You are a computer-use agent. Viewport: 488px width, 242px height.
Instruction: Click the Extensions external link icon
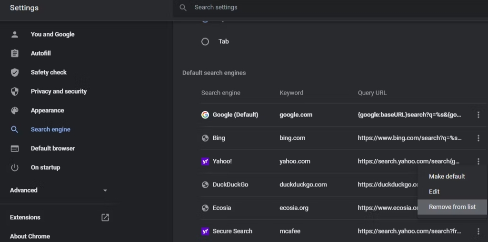[x=105, y=217]
